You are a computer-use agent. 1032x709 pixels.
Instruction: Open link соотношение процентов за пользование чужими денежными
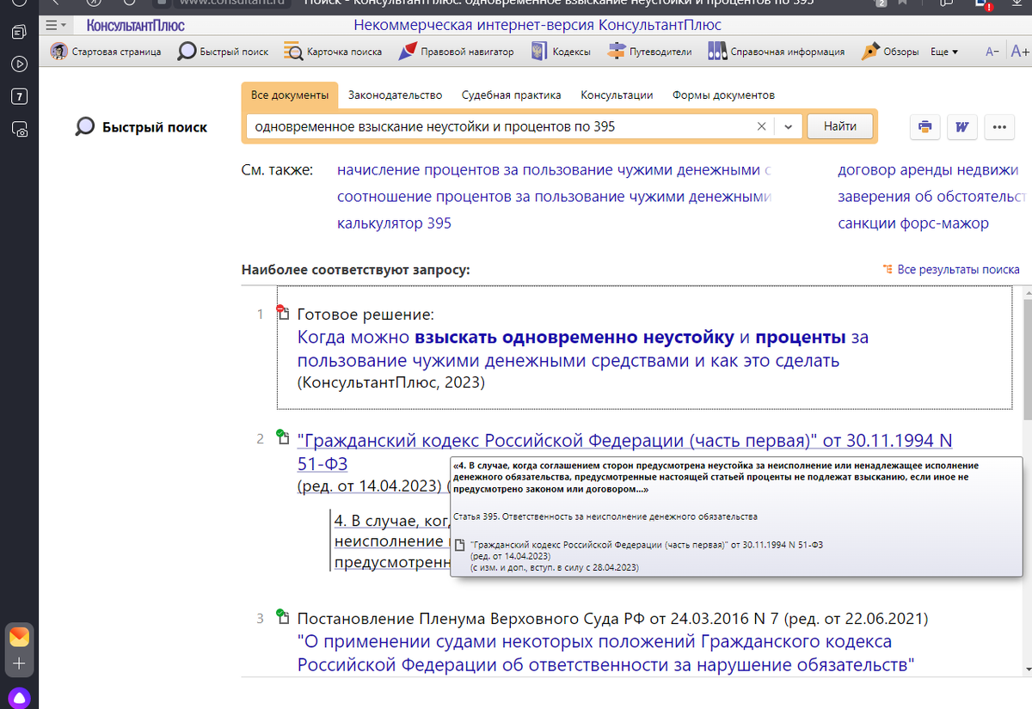554,197
